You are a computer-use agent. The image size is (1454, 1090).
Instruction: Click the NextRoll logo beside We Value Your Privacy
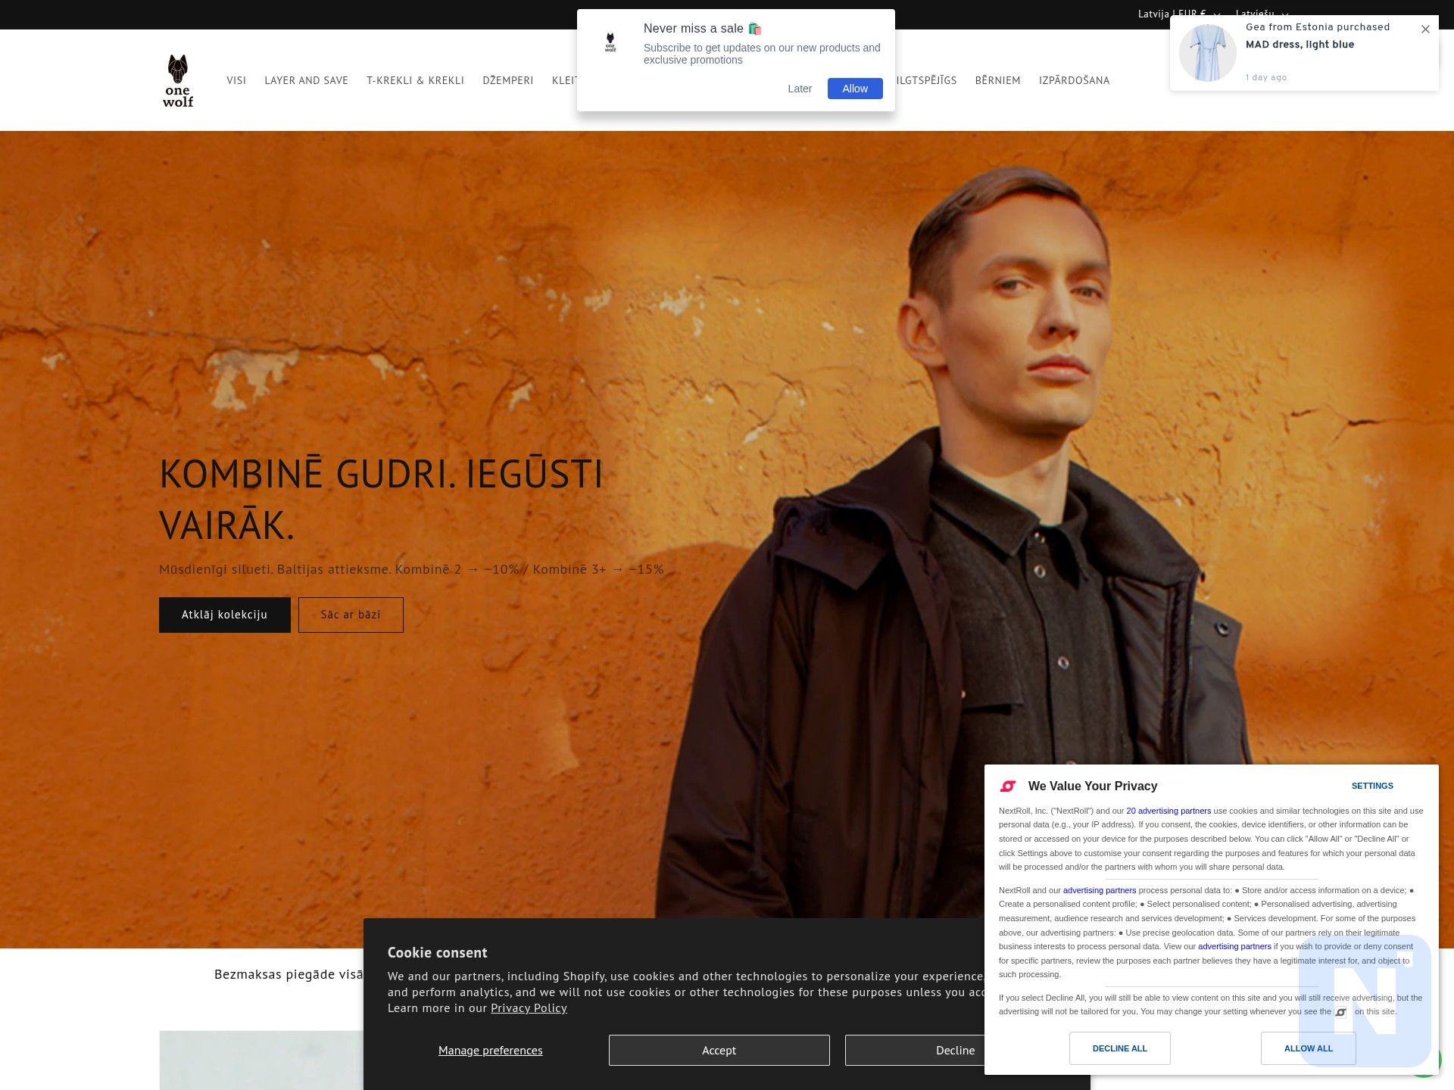tap(1008, 786)
